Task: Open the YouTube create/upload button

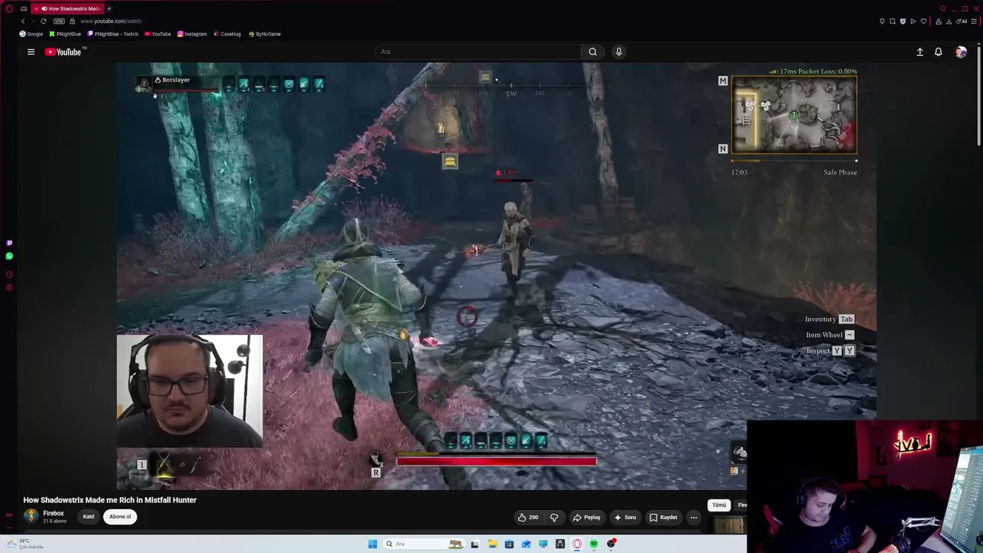Action: 920,51
